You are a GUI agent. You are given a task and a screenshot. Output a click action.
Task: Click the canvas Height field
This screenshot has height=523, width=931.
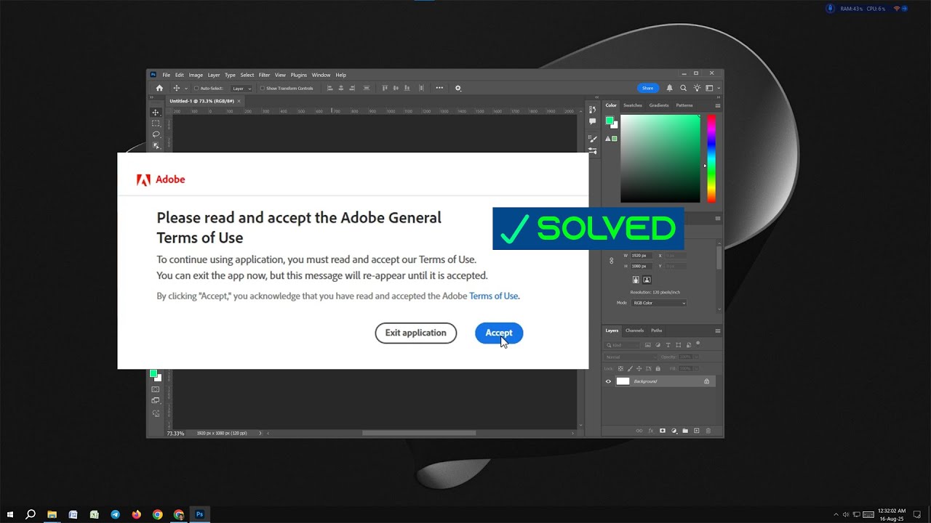point(643,266)
